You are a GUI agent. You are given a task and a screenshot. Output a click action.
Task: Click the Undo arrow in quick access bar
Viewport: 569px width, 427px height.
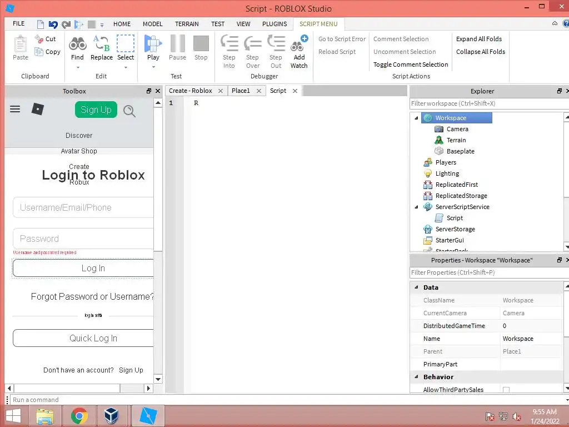[x=53, y=24]
